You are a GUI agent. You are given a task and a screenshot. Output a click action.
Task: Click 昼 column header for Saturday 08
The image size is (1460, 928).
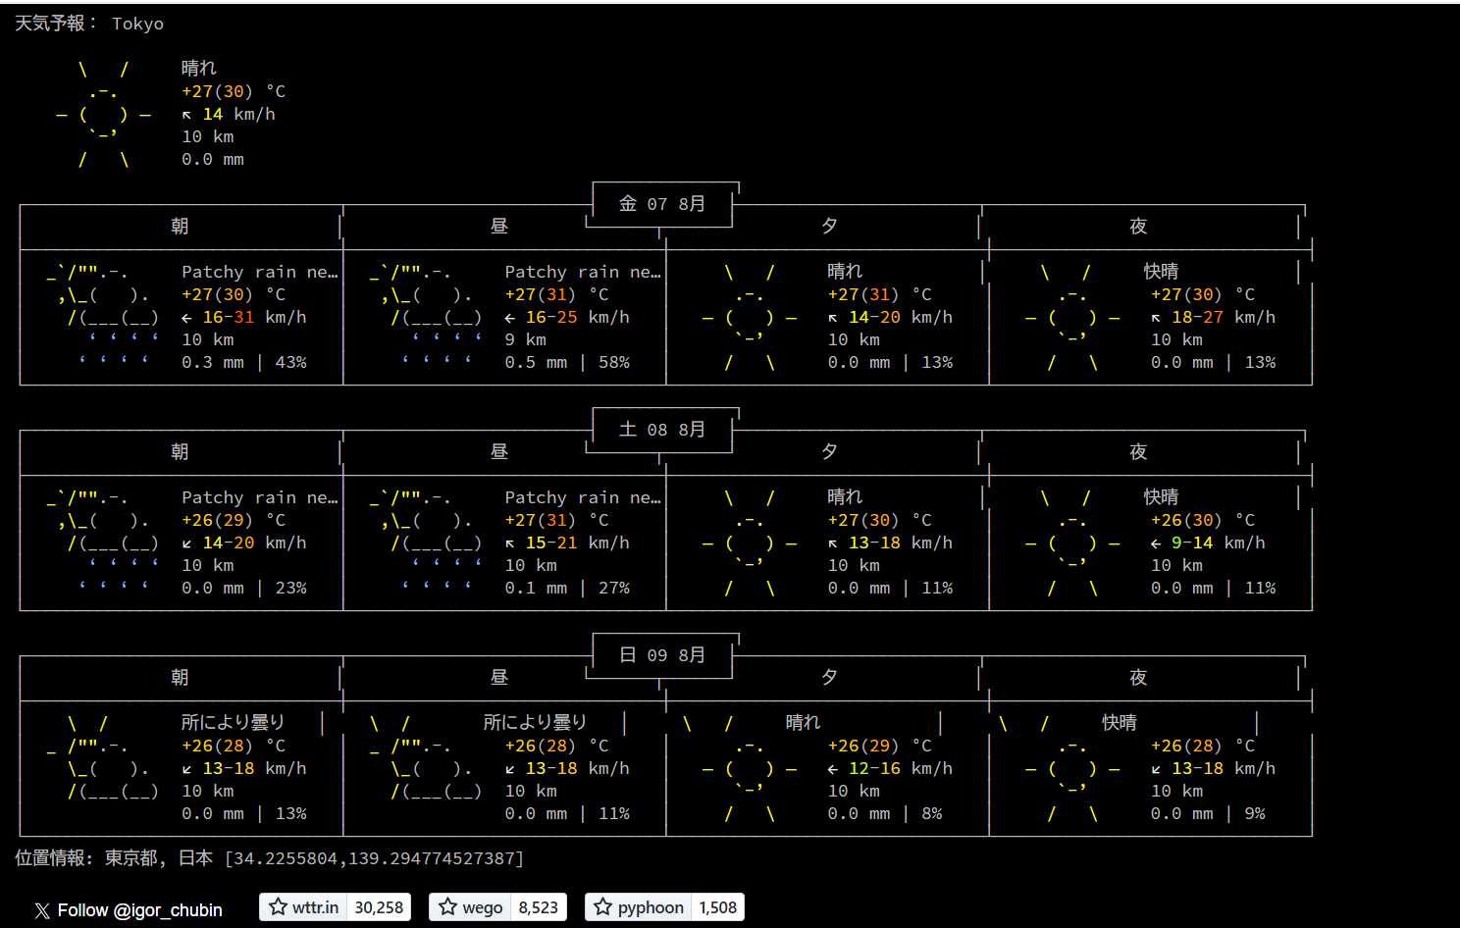[499, 452]
